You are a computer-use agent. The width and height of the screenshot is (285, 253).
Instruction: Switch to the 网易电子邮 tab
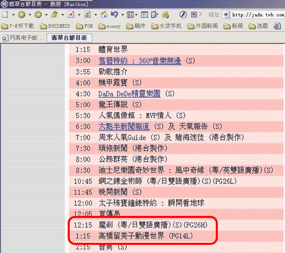tap(23, 38)
